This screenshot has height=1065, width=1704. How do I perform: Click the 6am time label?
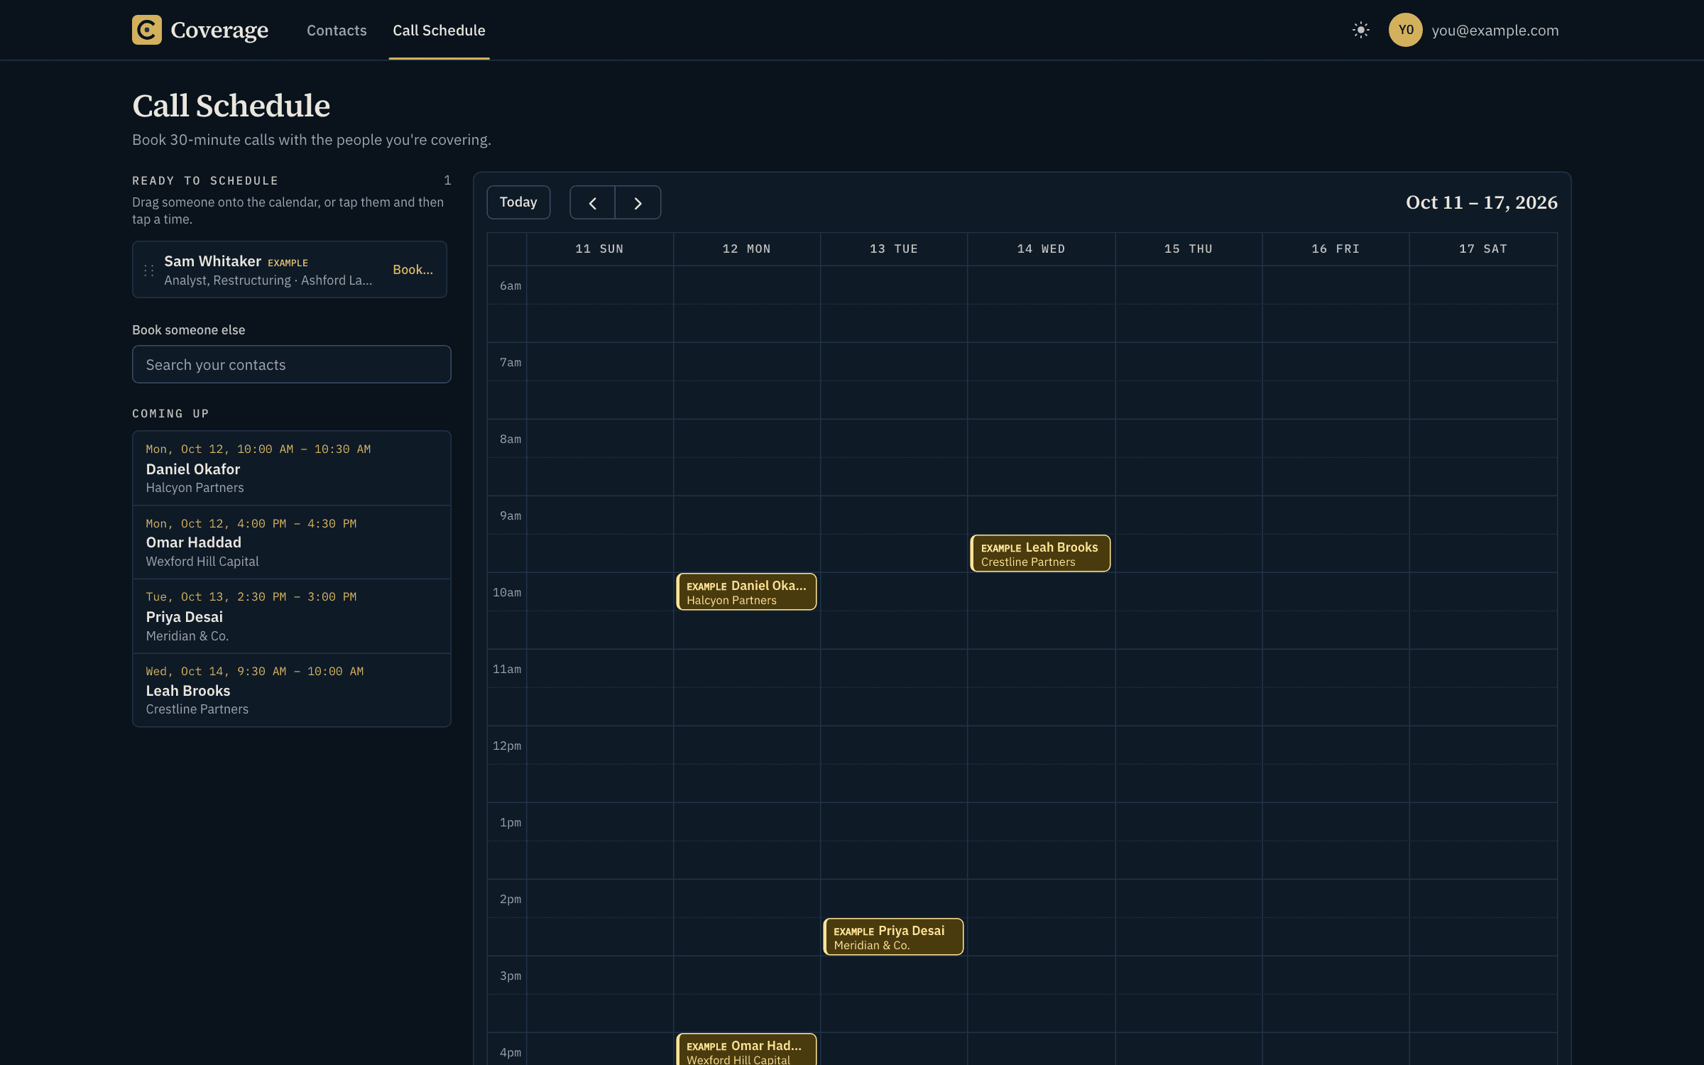510,286
